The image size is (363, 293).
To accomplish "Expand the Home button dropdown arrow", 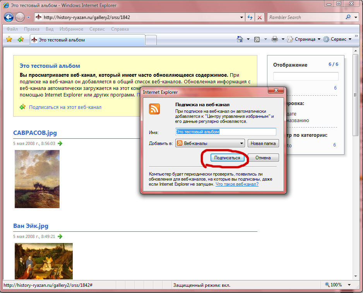I will (x=248, y=39).
